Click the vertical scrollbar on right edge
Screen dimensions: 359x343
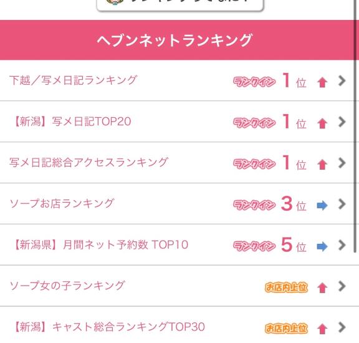pos(355,126)
